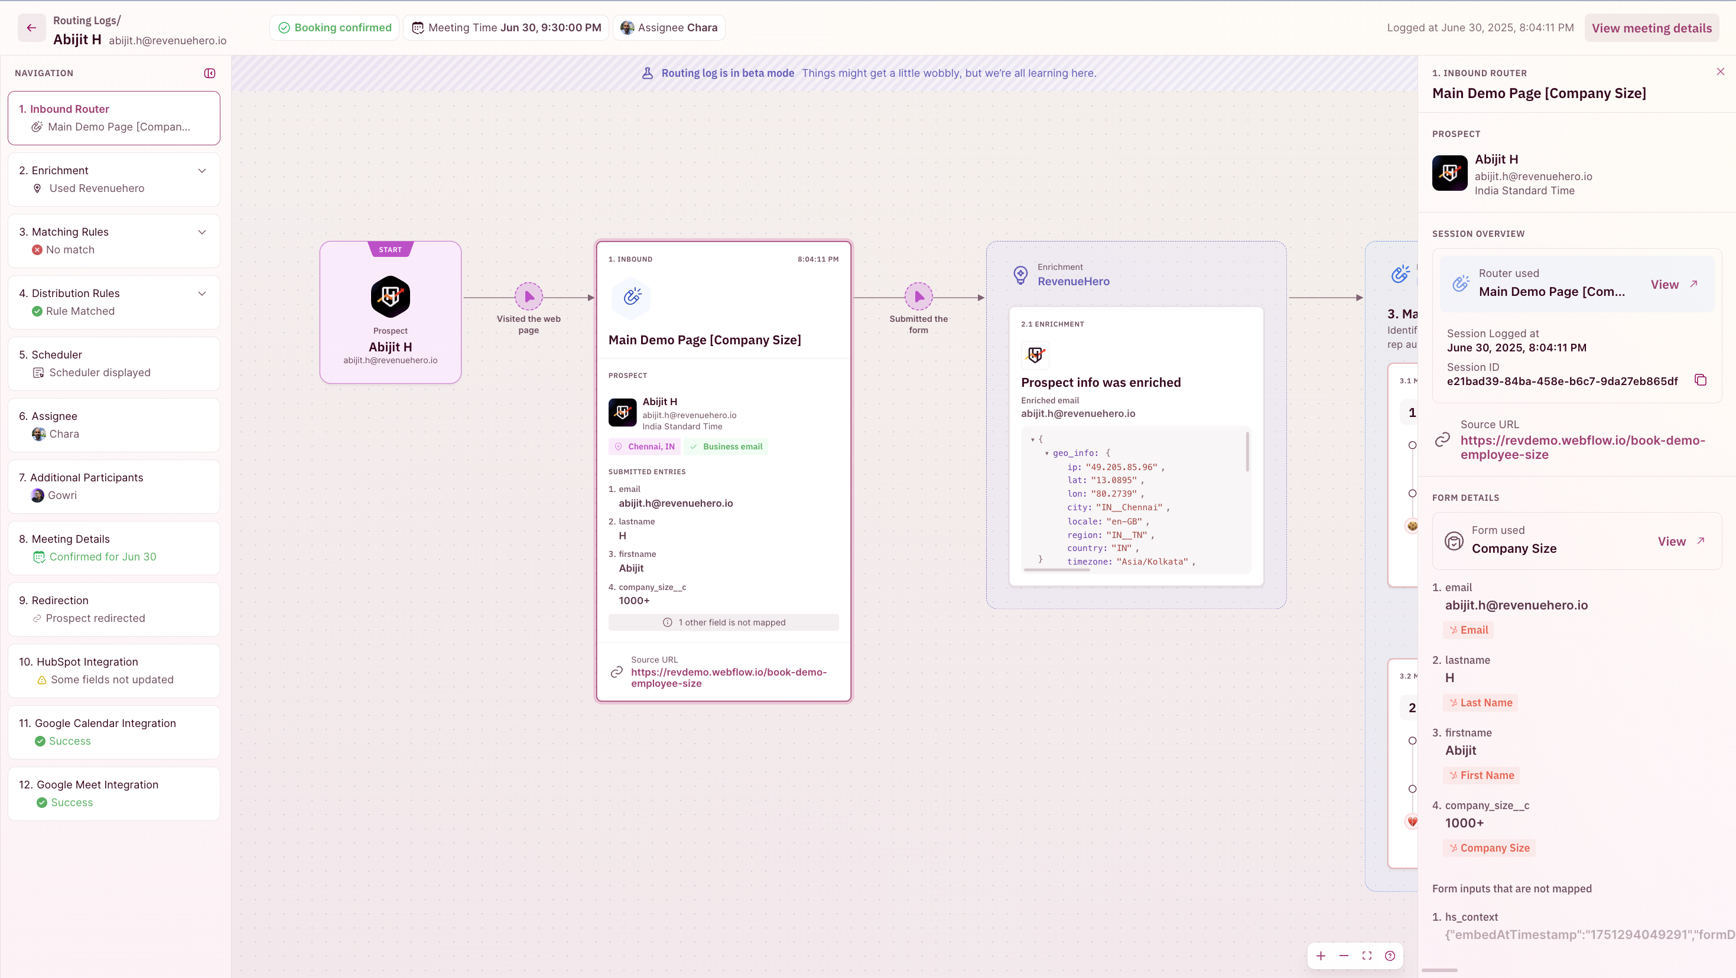Viewport: 1736px width, 978px height.
Task: Click the RevenueHero logo in enrichment card
Action: (x=1035, y=354)
